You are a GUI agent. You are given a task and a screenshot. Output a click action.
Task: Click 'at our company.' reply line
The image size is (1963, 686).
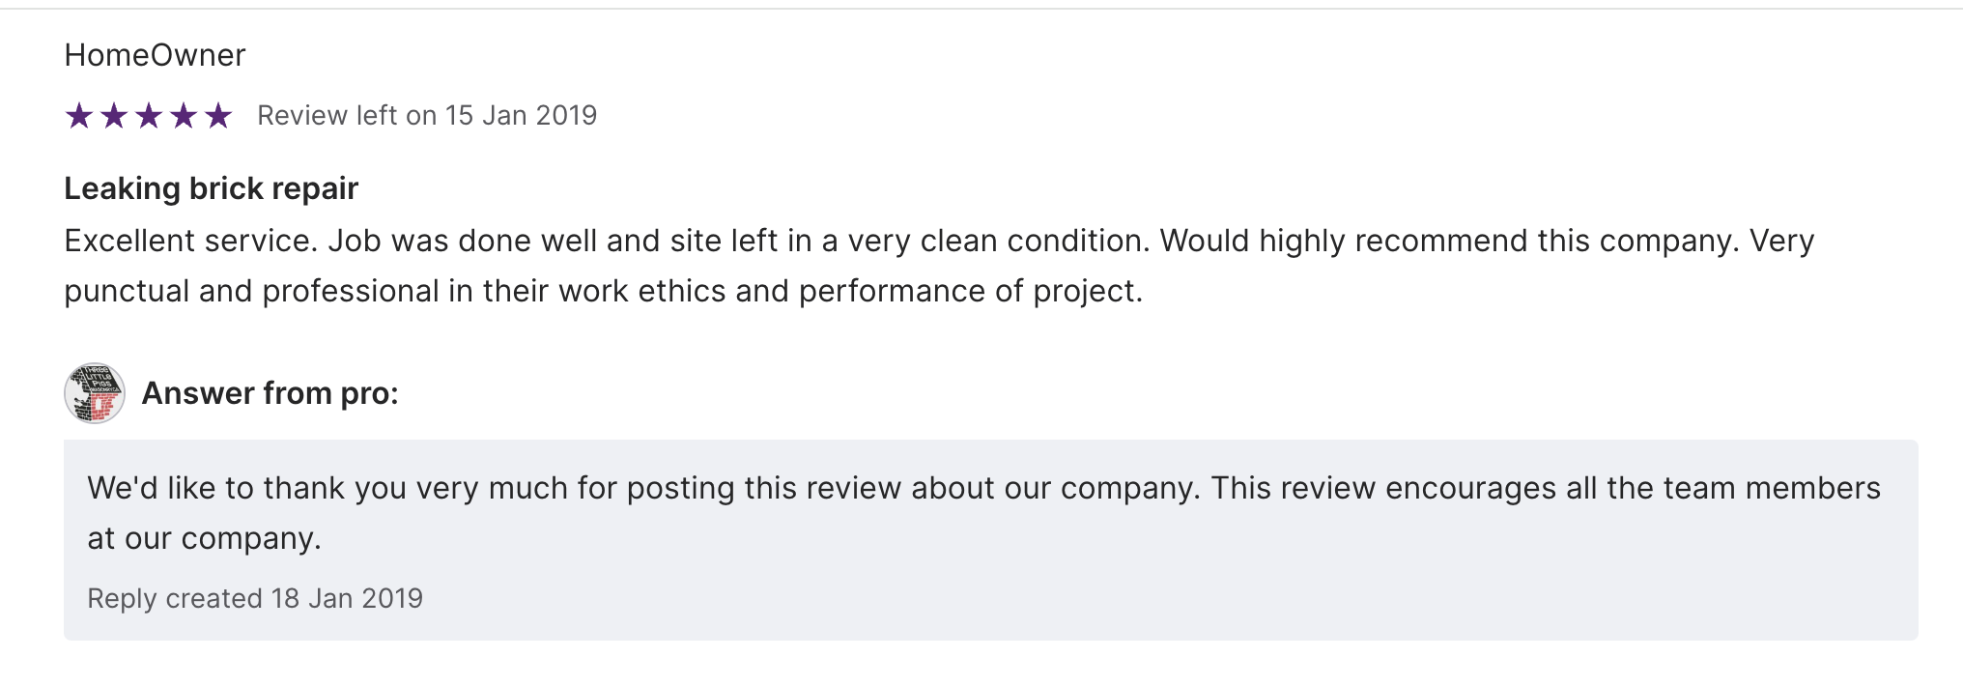[204, 538]
